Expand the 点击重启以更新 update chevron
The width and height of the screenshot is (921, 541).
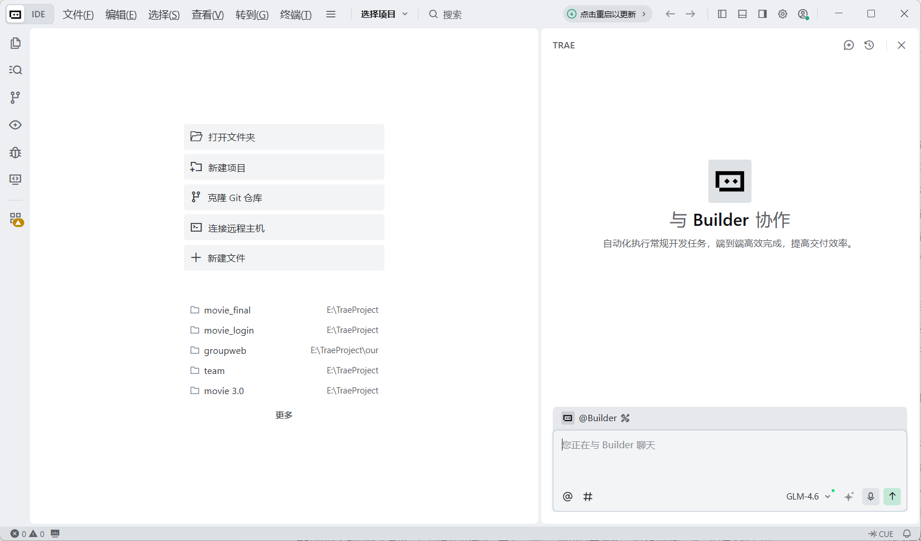[x=644, y=14]
